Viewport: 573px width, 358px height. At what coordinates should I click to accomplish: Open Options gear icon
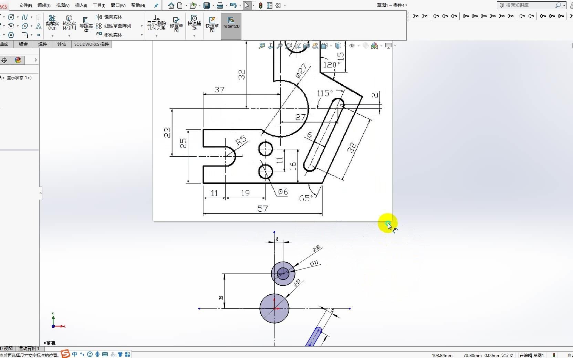coord(278,6)
